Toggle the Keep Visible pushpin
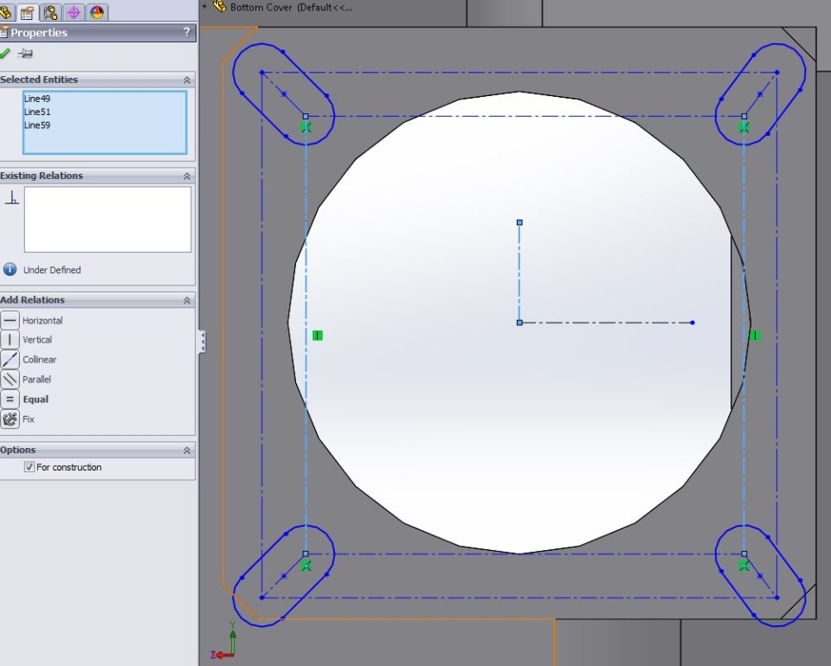The width and height of the screenshot is (831, 666). click(x=25, y=53)
